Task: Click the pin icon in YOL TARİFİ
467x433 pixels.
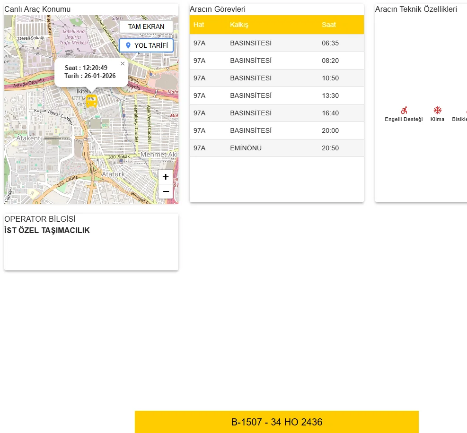Action: [x=128, y=45]
